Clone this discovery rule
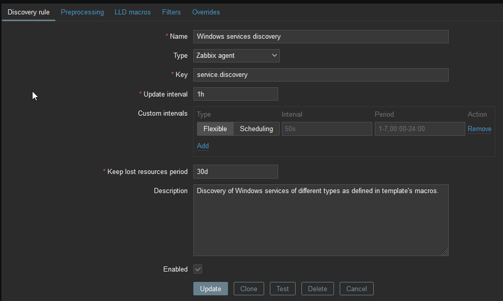503x301 pixels. [x=249, y=289]
